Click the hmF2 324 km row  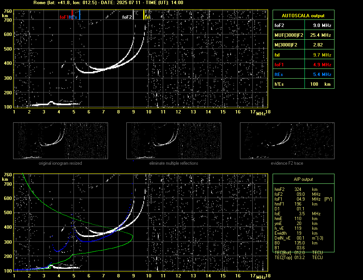[x=296, y=189]
